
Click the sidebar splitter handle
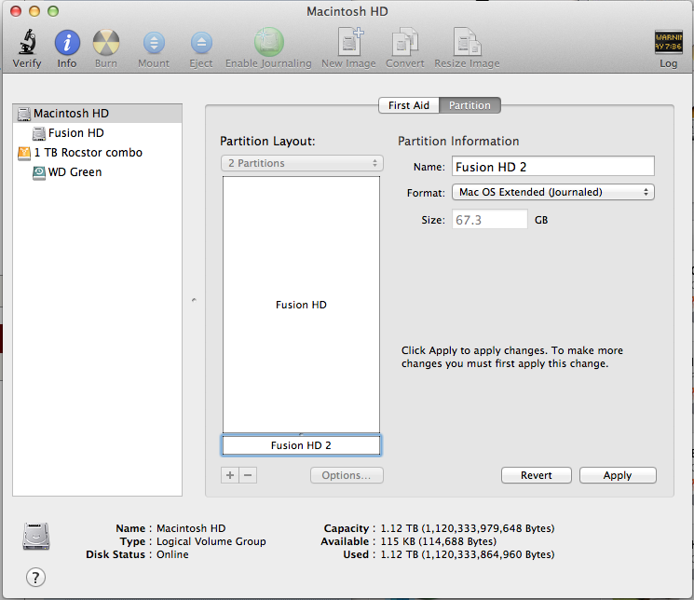pyautogui.click(x=194, y=300)
